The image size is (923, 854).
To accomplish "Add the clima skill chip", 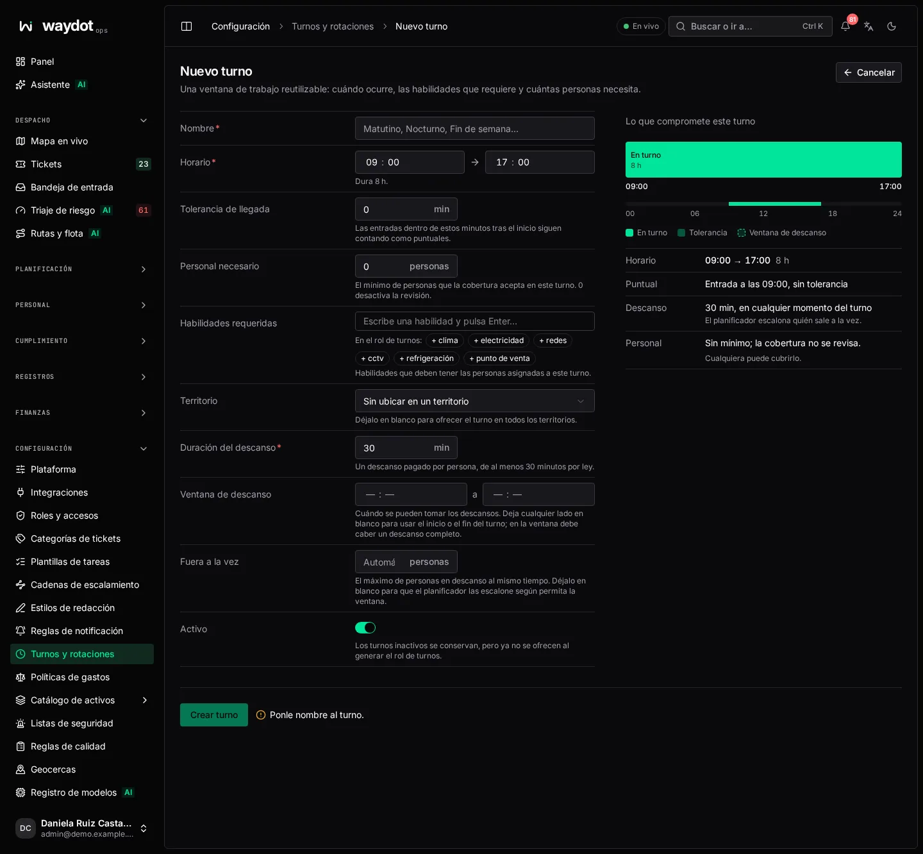I will pyautogui.click(x=445, y=340).
